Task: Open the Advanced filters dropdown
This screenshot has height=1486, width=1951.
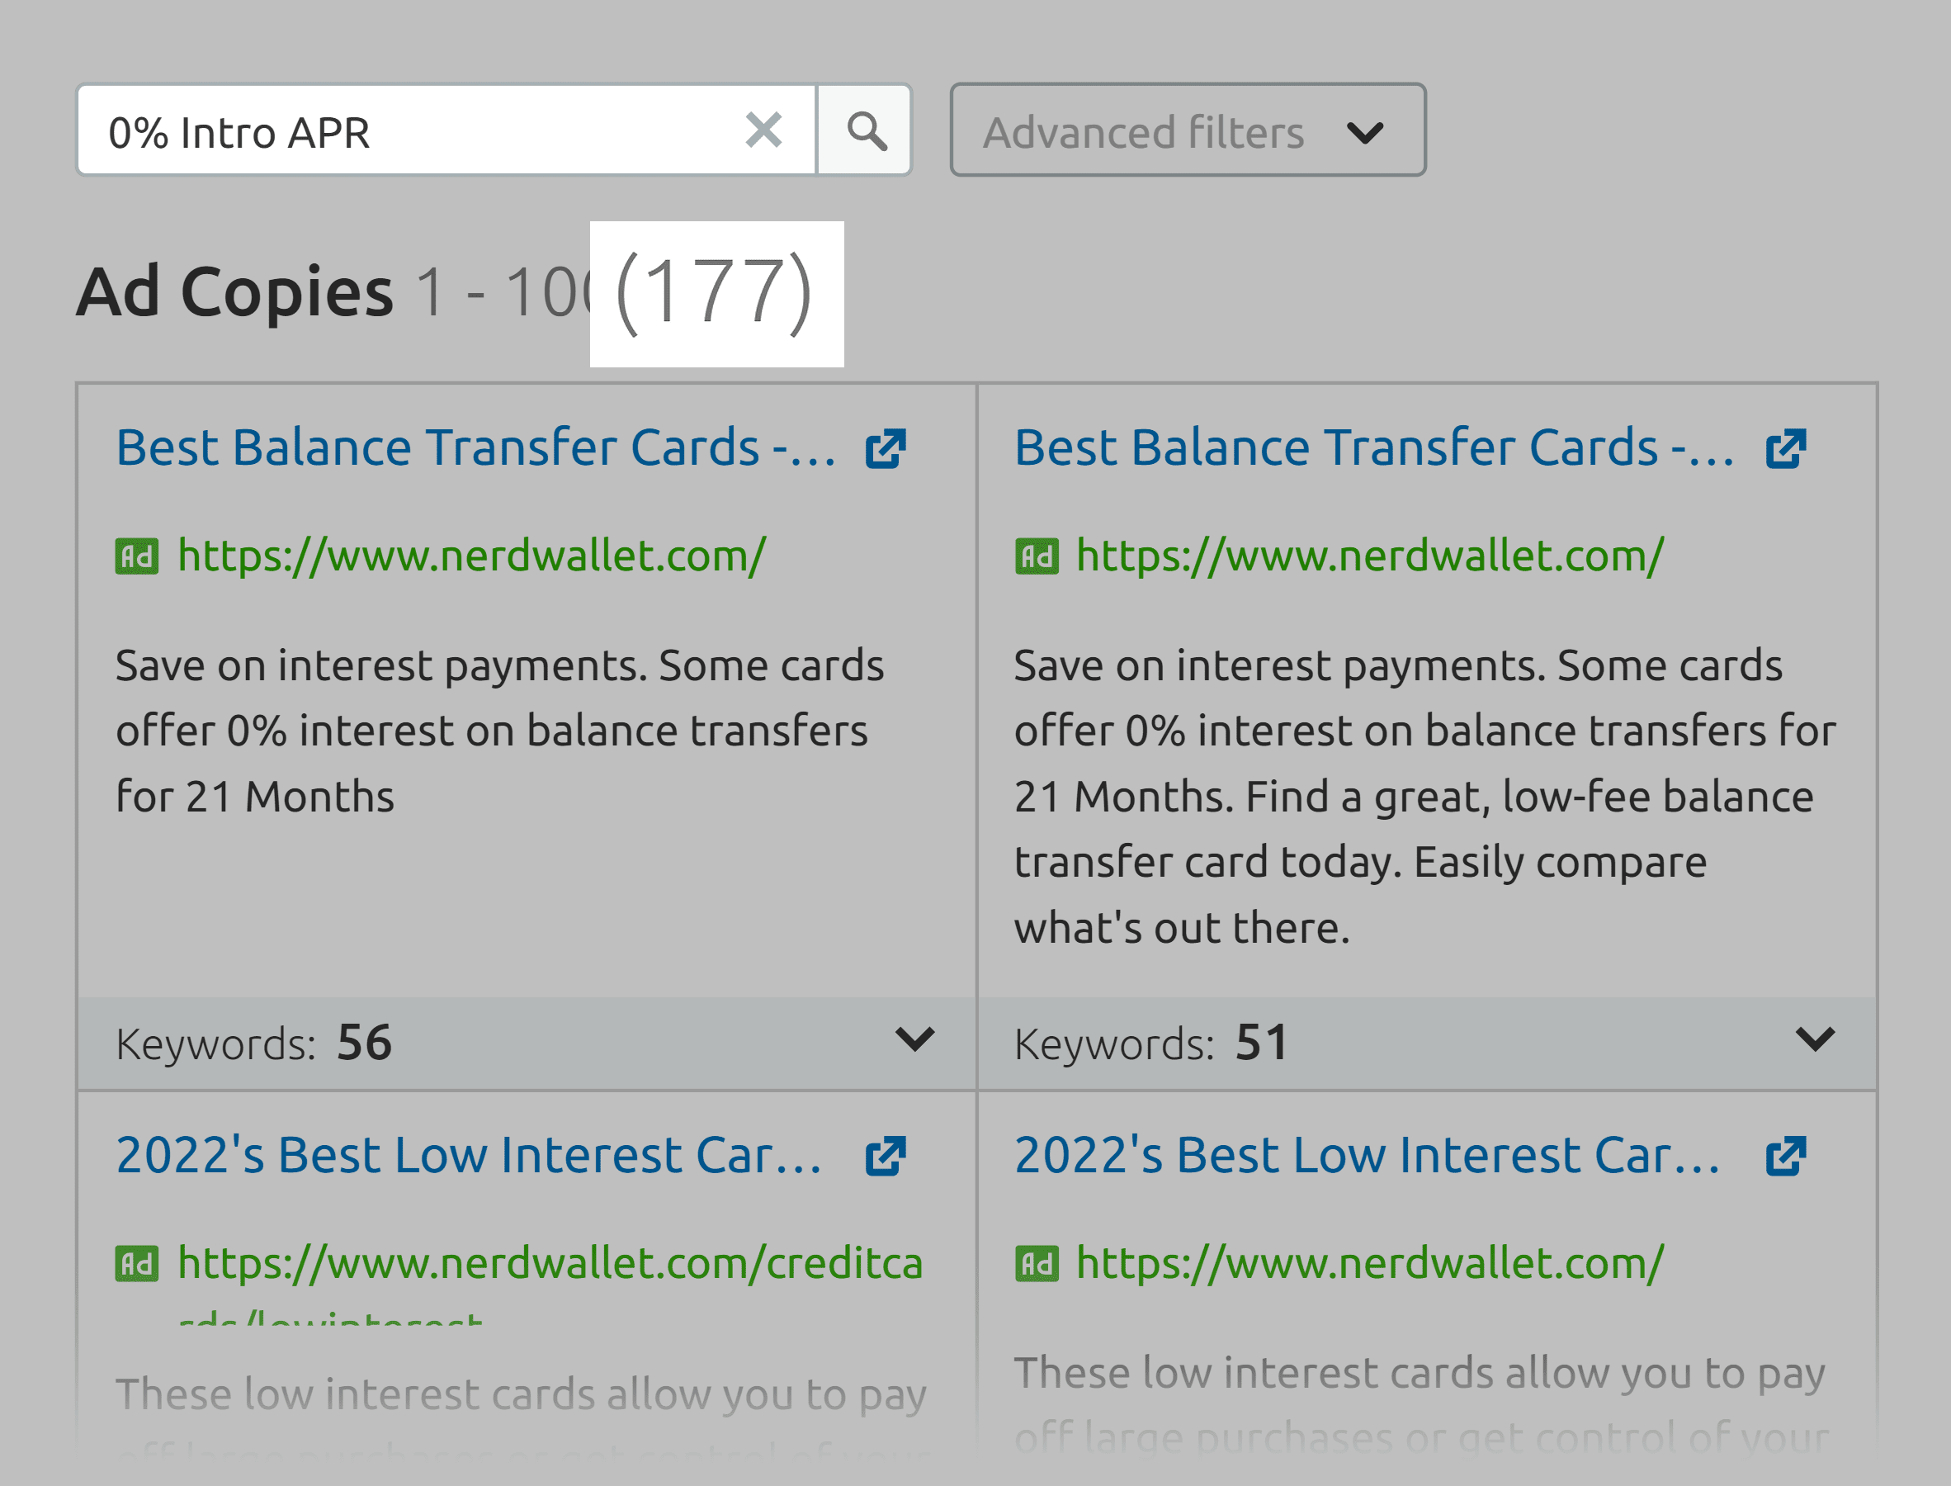Action: click(x=1188, y=131)
